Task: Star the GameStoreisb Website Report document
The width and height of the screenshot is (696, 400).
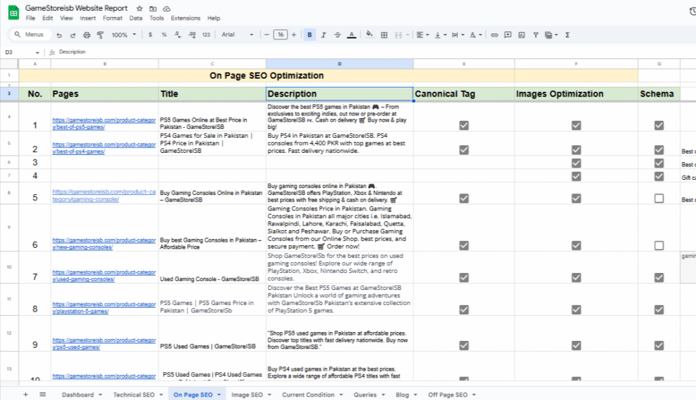Action: tap(139, 8)
